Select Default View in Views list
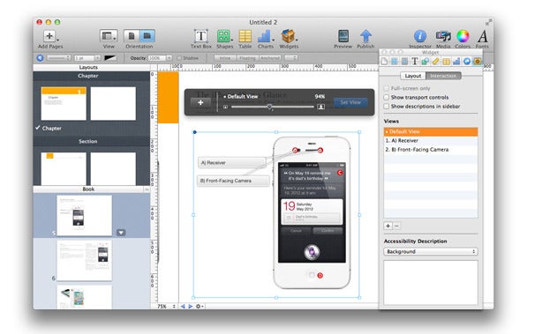535x334 pixels. tap(431, 132)
